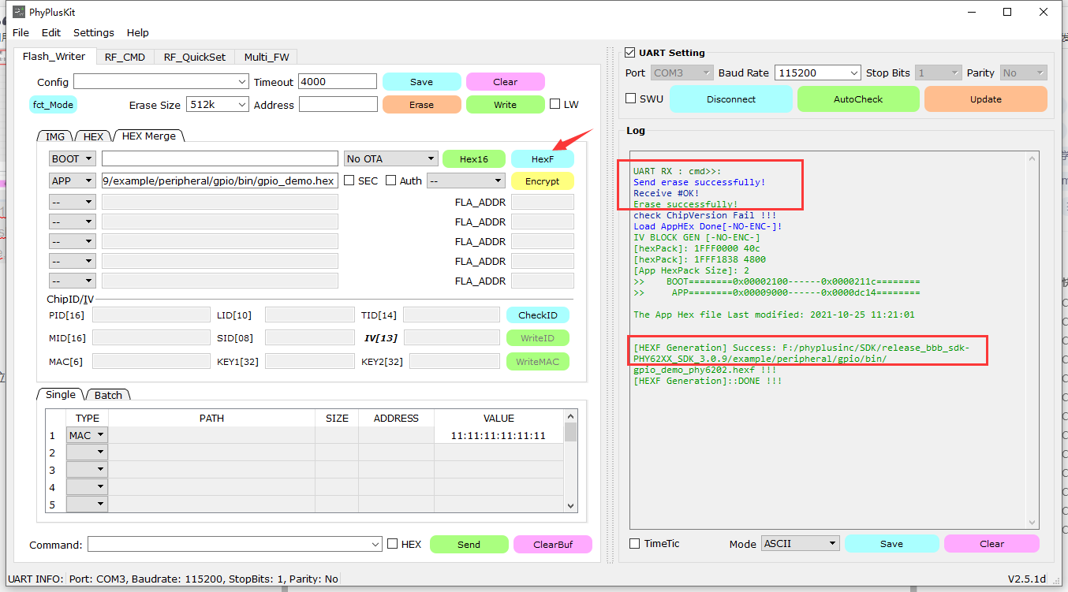This screenshot has height=592, width=1068.
Task: Select the Flash_Writer tab
Action: pos(54,56)
